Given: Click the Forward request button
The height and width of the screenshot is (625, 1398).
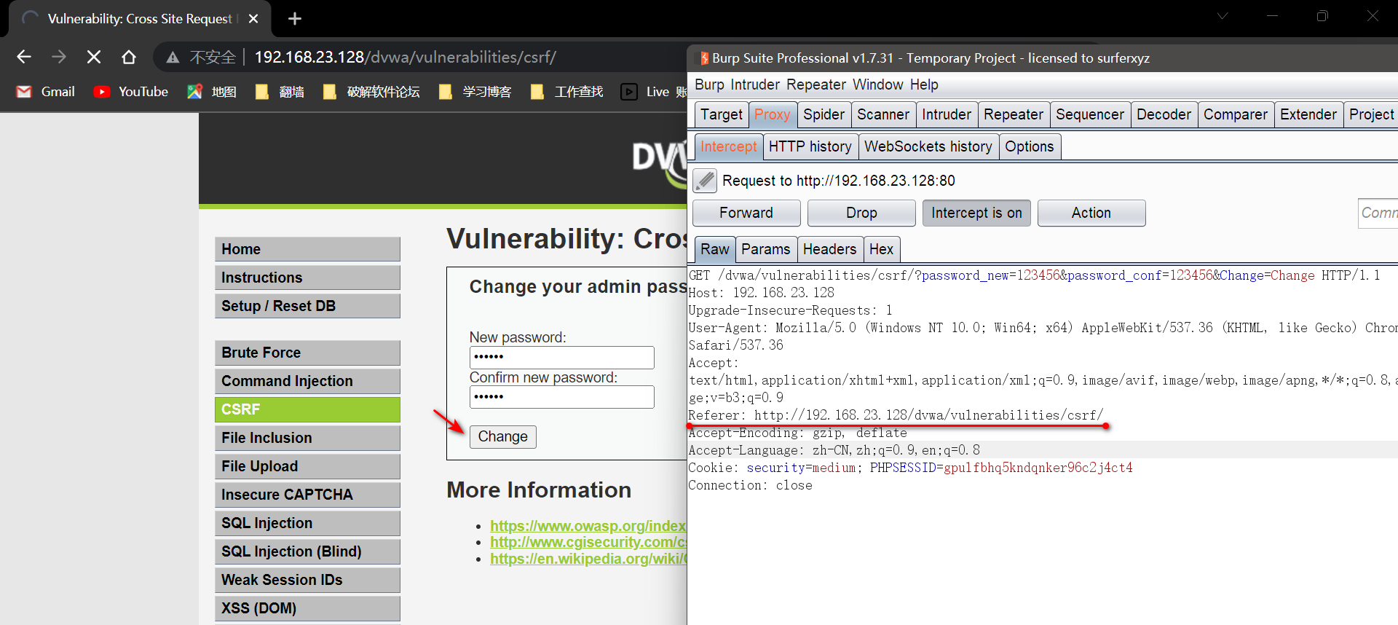Looking at the screenshot, I should point(746,213).
